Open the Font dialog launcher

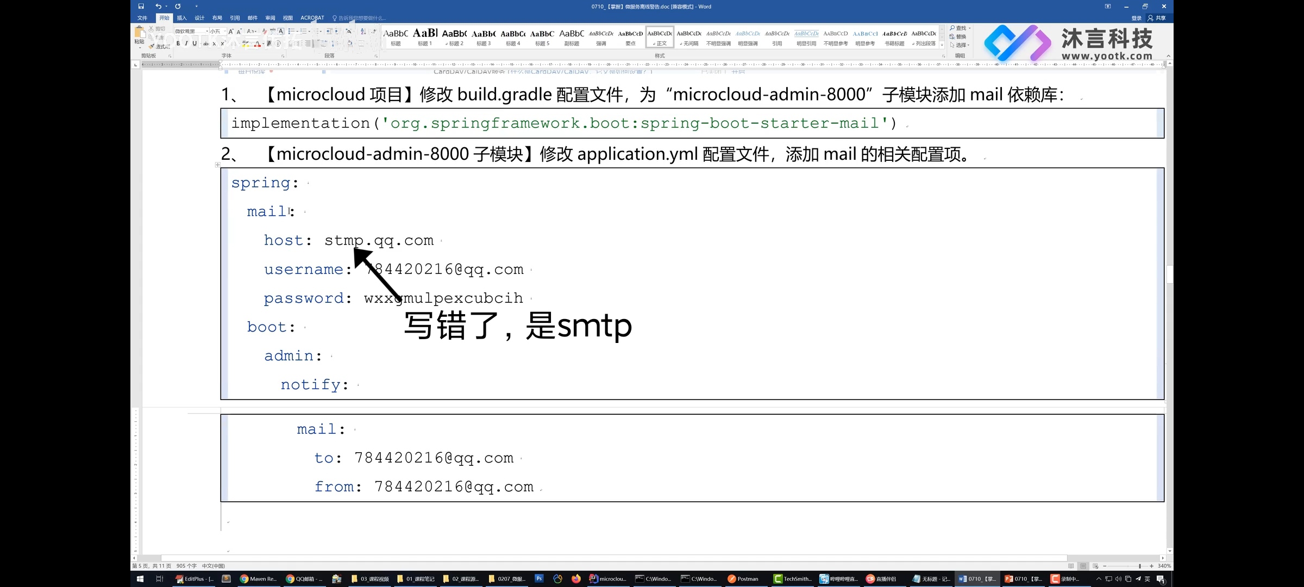pyautogui.click(x=283, y=56)
